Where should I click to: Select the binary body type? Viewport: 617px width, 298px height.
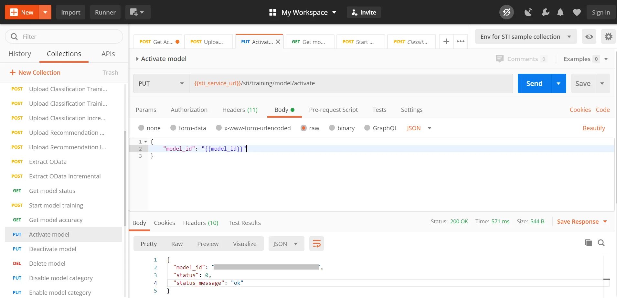tap(332, 128)
